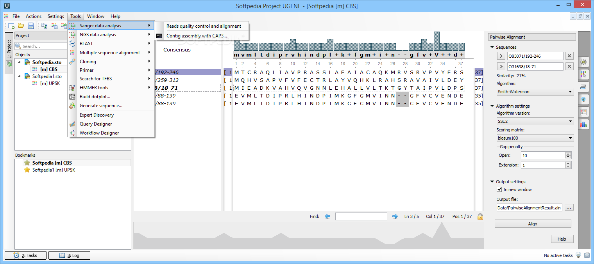Toggle the 2: Tasks view button
Screen dimensions: 594x264
click(25, 255)
